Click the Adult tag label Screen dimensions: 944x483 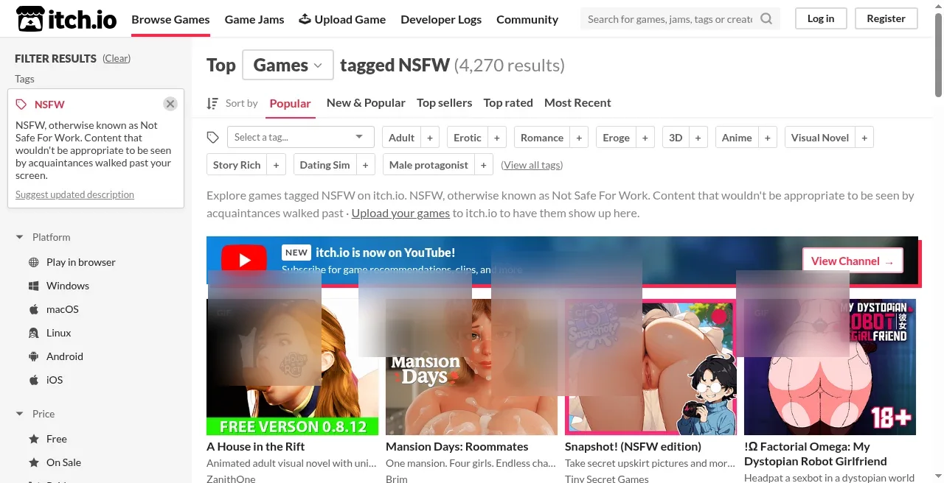pos(401,138)
